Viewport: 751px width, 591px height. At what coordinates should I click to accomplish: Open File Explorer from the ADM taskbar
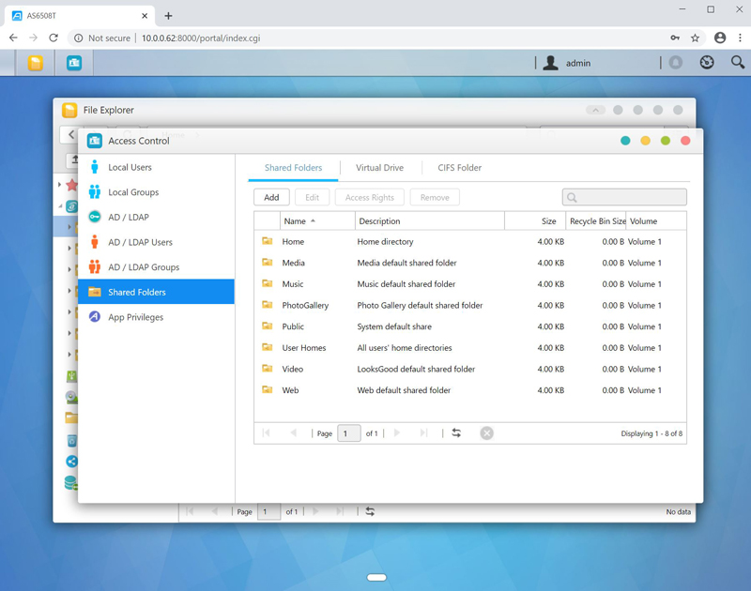pos(35,63)
